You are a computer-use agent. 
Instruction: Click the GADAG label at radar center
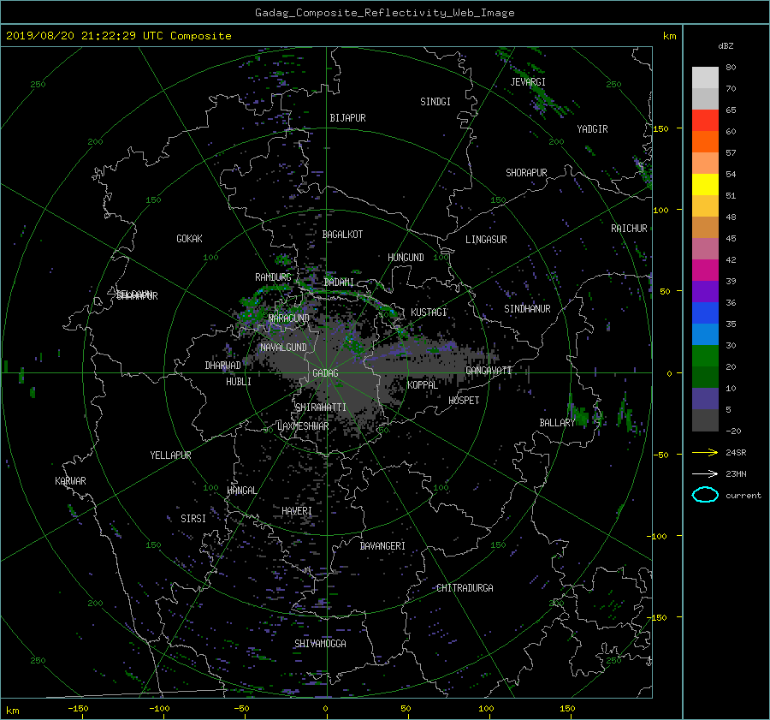pyautogui.click(x=325, y=373)
